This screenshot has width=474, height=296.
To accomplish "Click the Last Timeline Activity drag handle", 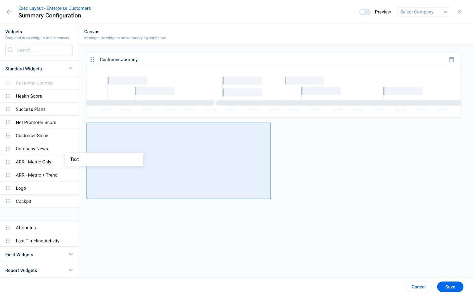I will [8, 240].
